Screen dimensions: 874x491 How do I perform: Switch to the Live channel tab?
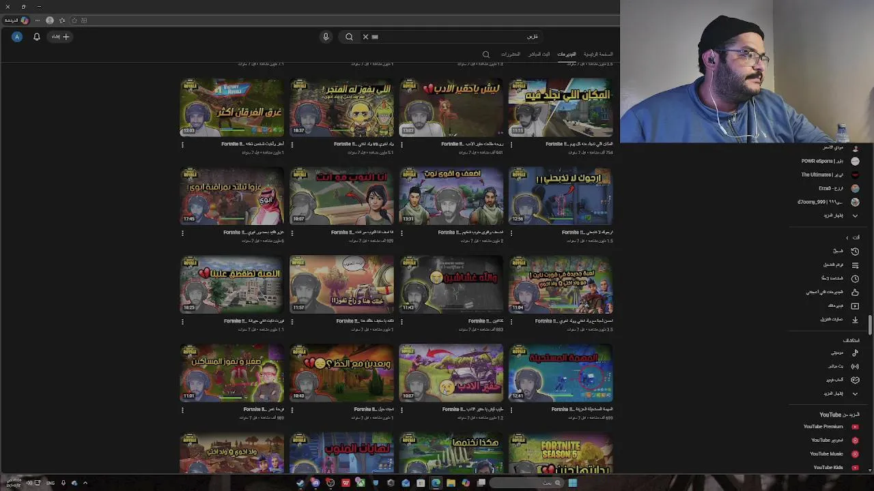pos(539,54)
